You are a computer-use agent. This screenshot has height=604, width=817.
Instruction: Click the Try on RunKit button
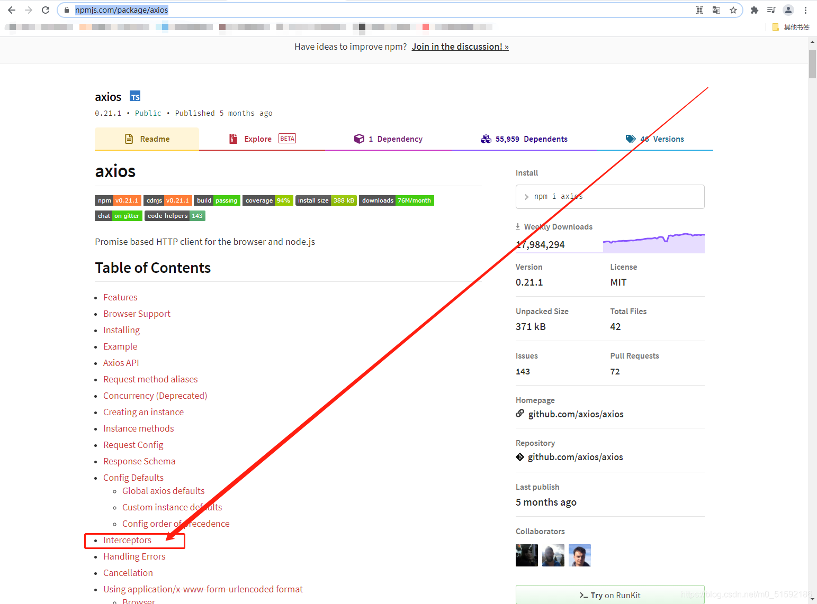click(610, 595)
